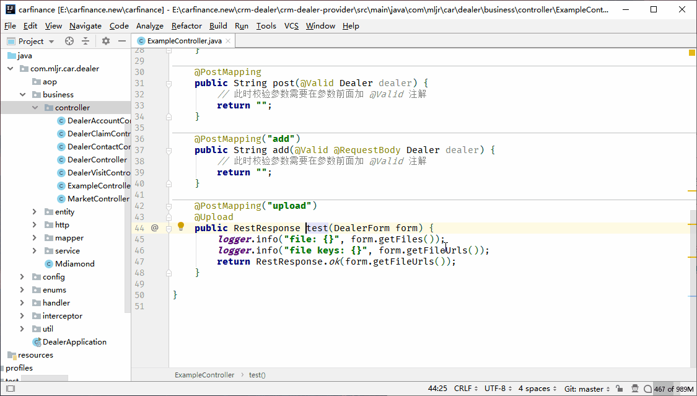Hide the Project tool window

[x=122, y=41]
